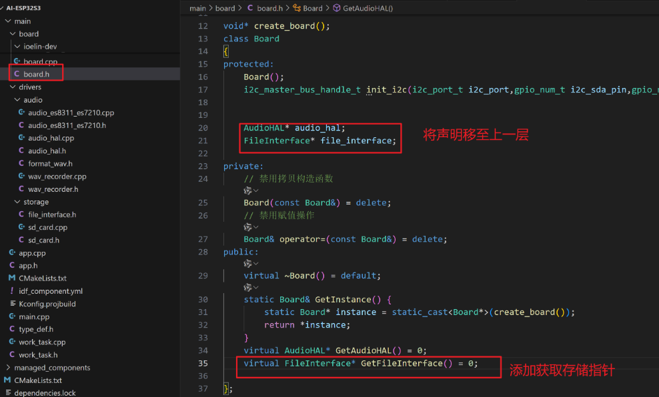
Task: Click the board folder breadcrumb
Action: 225,8
